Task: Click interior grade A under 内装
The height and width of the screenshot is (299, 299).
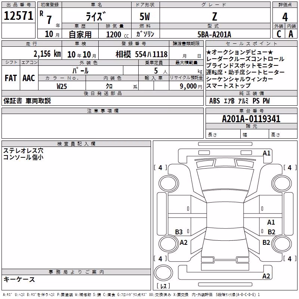Action: coord(291,34)
